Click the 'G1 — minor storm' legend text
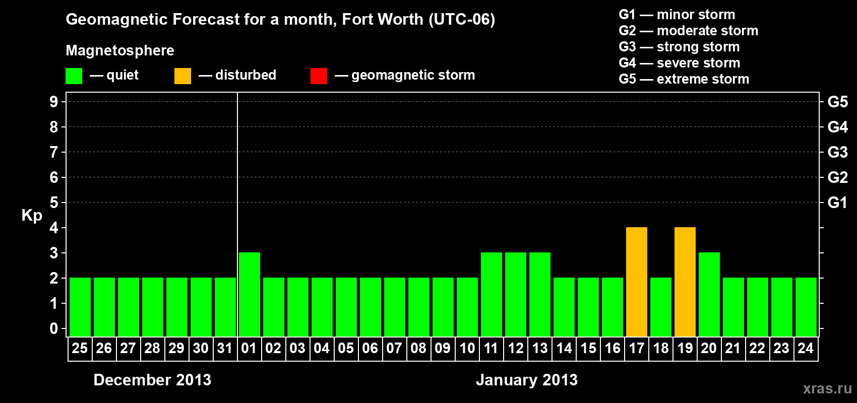Screen dimensions: 857x403 (x=677, y=15)
